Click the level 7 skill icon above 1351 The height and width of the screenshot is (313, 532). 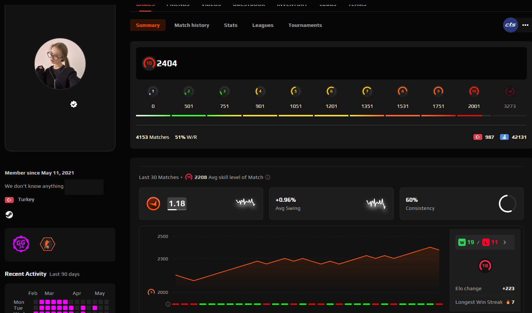click(367, 91)
